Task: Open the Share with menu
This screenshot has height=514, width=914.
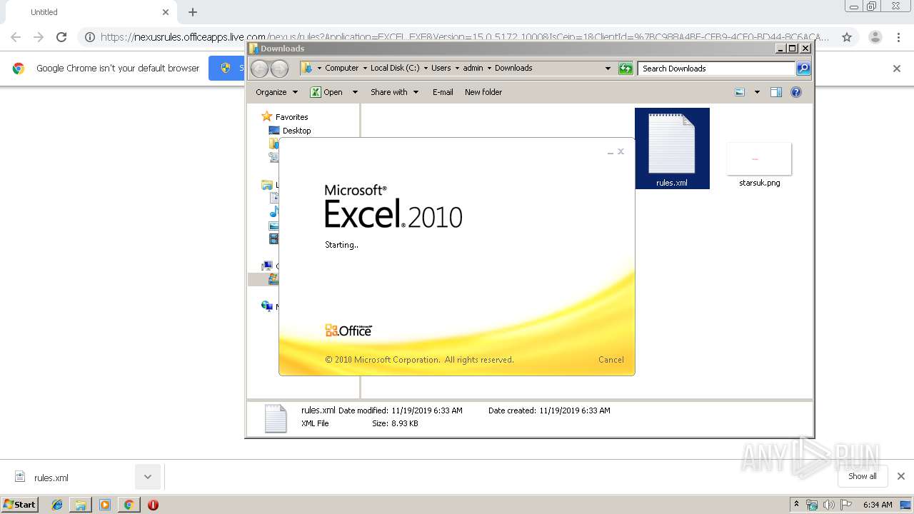Action: click(x=394, y=92)
